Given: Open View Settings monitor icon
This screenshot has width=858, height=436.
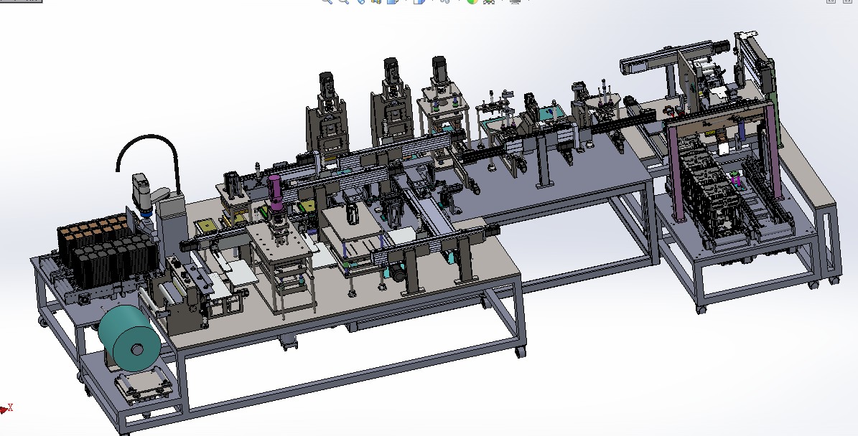Looking at the screenshot, I should pos(515,1).
